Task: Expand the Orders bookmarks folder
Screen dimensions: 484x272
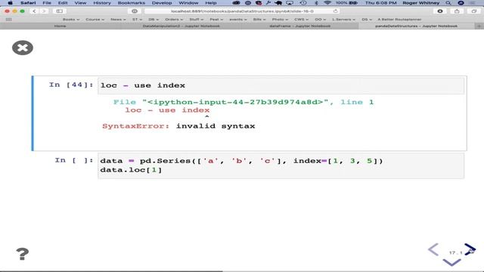Action: pyautogui.click(x=174, y=20)
